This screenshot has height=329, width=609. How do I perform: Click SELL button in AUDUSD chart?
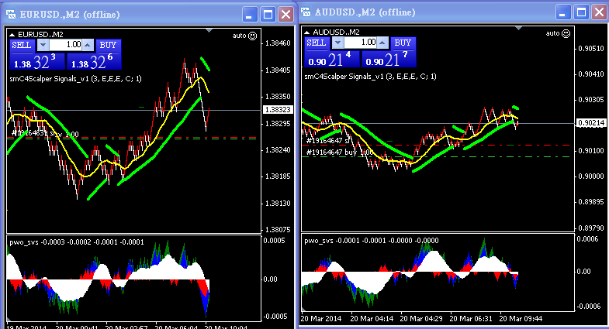(317, 43)
